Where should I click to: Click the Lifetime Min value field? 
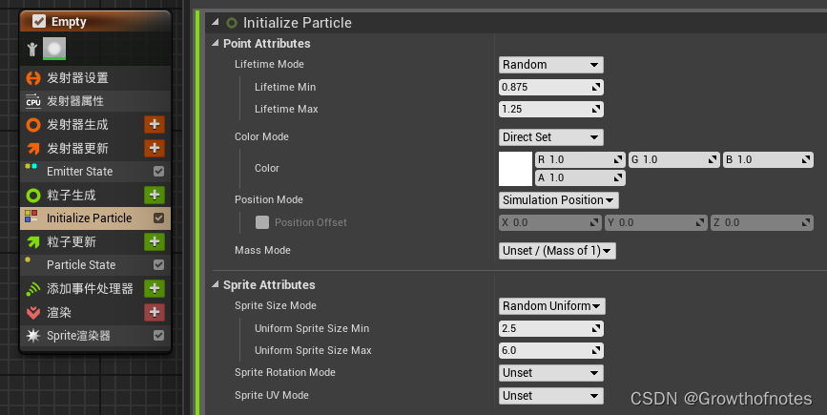tap(551, 87)
